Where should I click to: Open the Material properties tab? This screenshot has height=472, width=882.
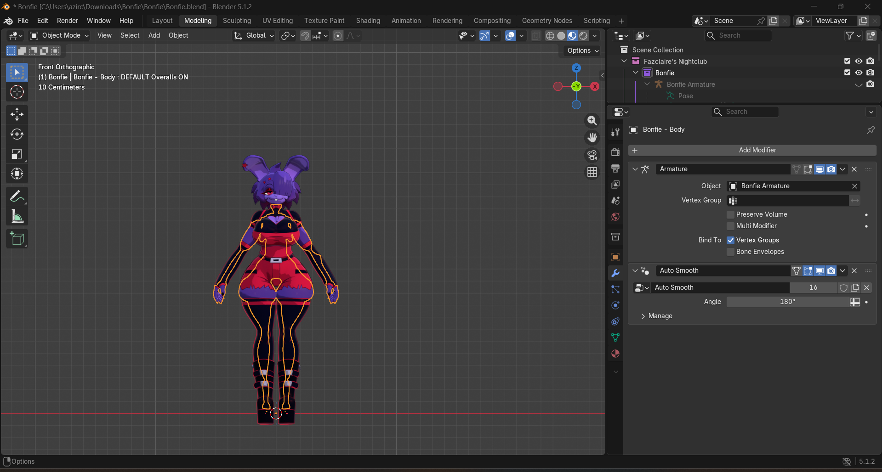615,354
